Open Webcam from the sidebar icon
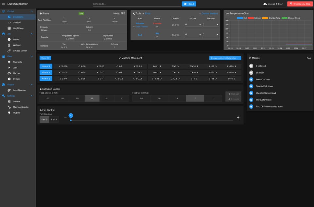The width and height of the screenshot is (314, 207). (9, 45)
